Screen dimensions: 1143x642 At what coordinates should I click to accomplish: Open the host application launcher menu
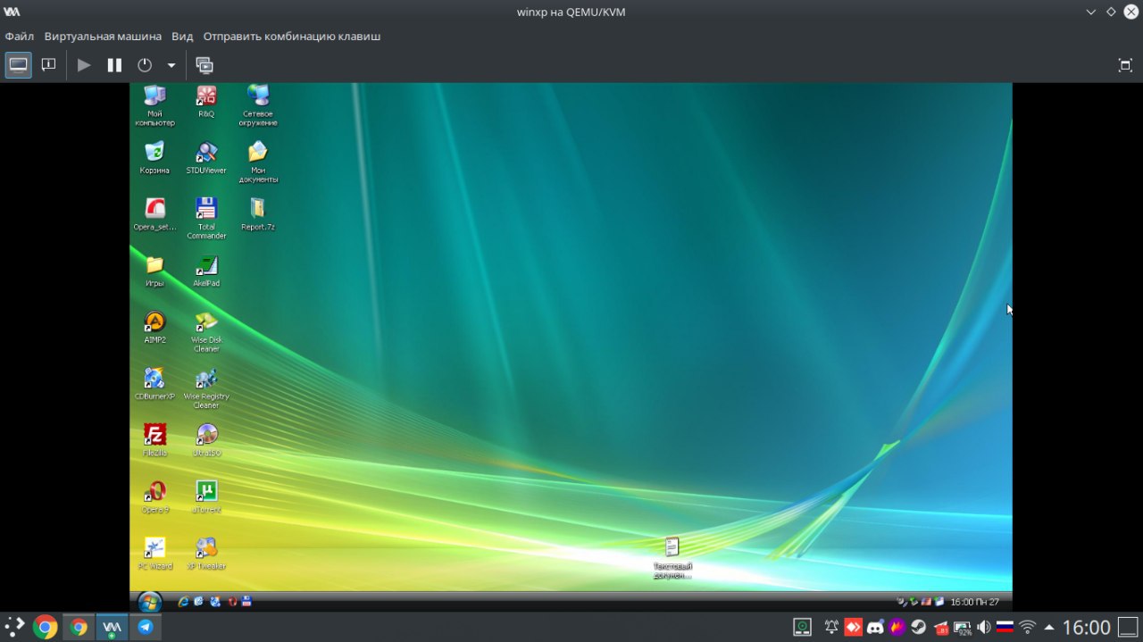(14, 628)
